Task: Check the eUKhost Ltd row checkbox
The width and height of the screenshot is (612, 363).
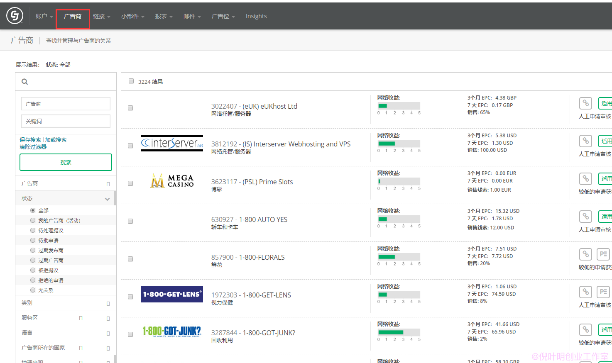Action: pyautogui.click(x=130, y=108)
